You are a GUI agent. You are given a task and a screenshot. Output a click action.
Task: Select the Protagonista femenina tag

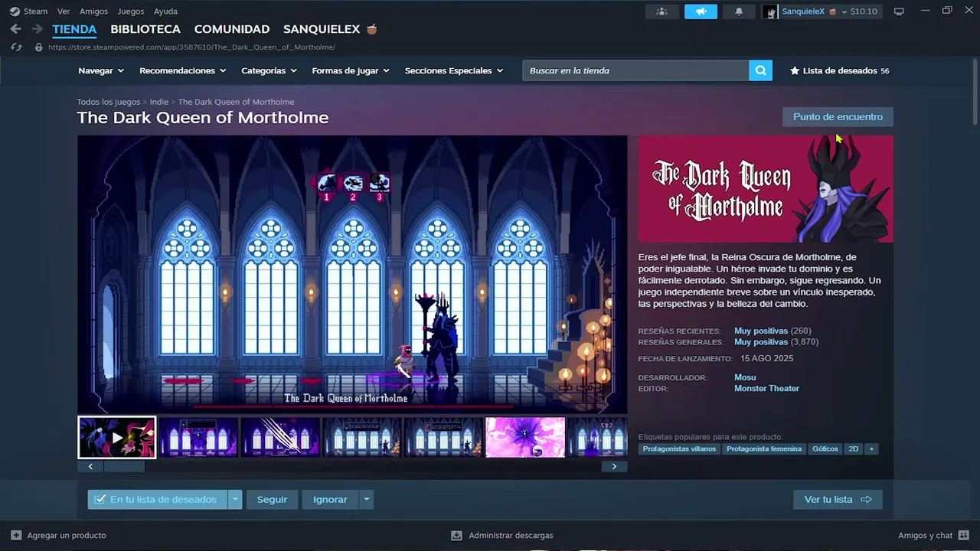pyautogui.click(x=764, y=449)
